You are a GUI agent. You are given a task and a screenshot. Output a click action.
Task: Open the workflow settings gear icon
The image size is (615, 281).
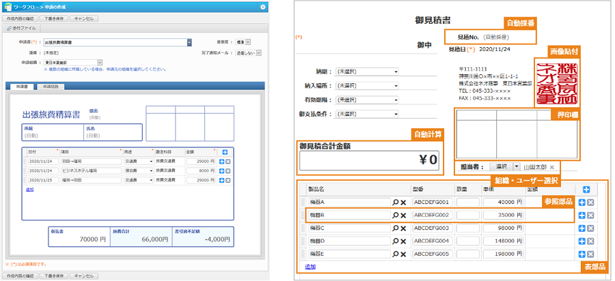click(263, 7)
